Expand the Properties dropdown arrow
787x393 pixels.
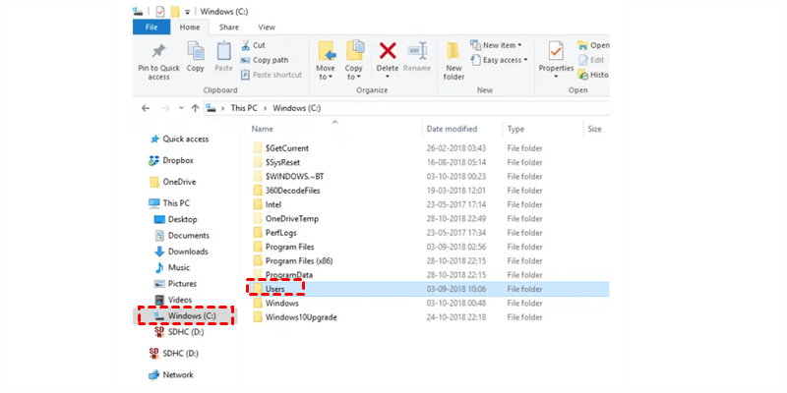pos(556,77)
